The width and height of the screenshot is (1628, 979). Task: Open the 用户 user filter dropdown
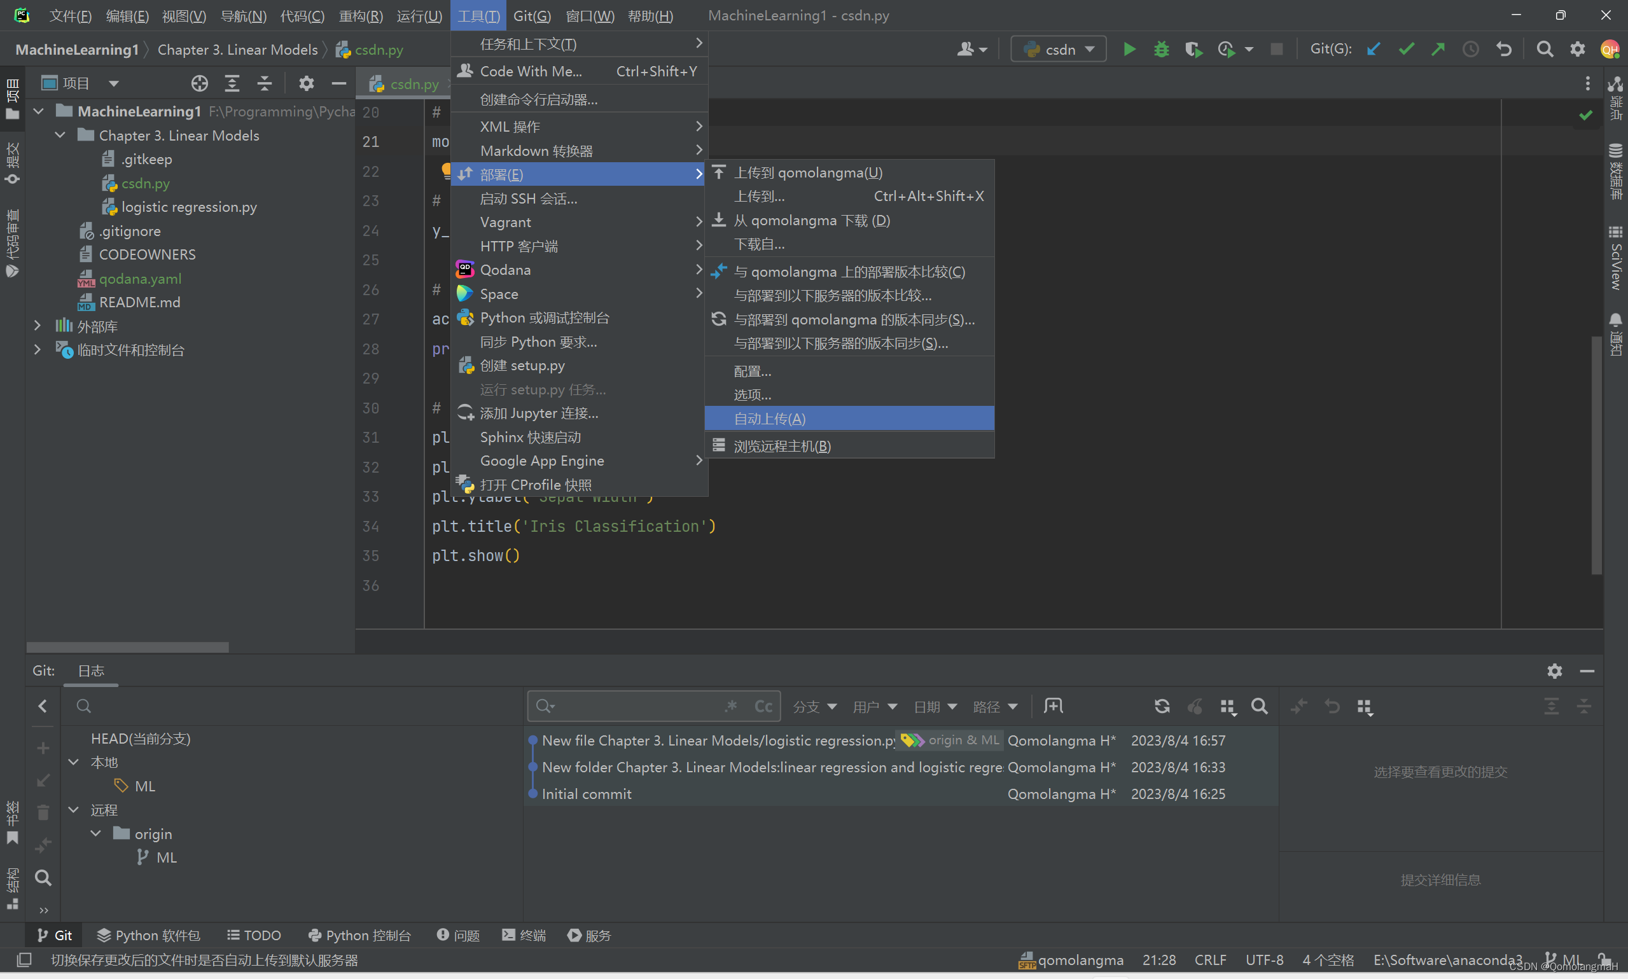[875, 707]
